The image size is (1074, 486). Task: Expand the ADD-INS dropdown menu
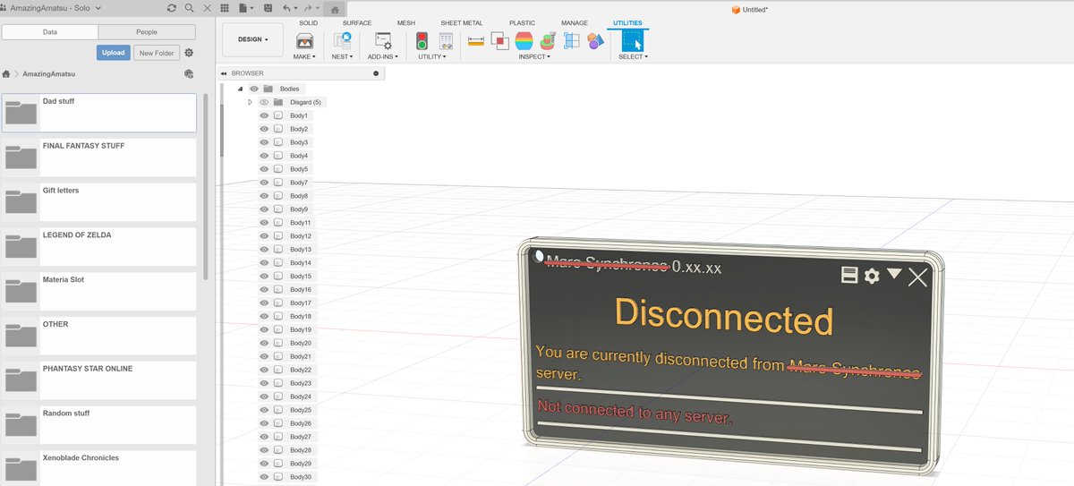click(383, 56)
